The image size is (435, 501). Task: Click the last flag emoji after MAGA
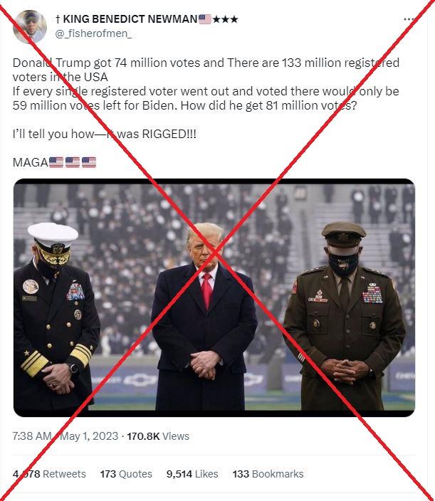(88, 162)
